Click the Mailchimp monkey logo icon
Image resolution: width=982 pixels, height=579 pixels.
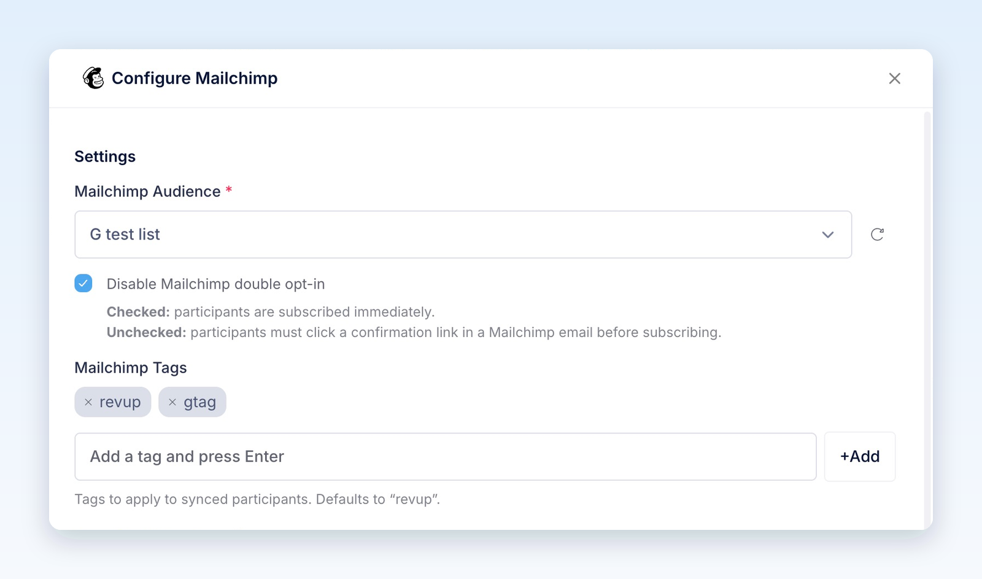click(93, 78)
